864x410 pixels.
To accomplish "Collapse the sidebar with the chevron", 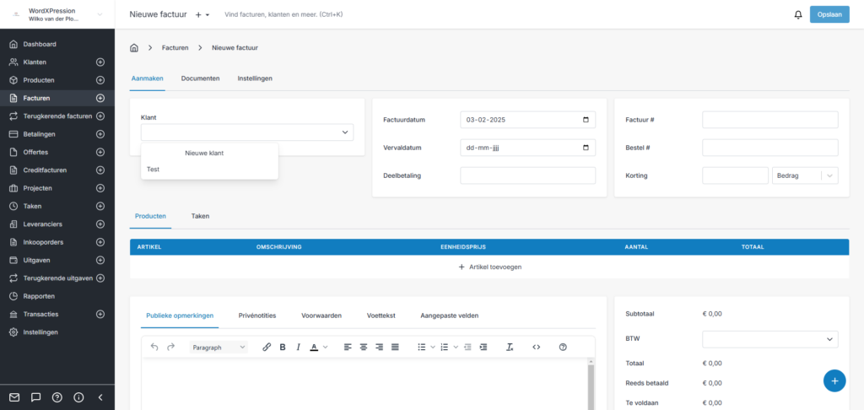I will (x=100, y=397).
